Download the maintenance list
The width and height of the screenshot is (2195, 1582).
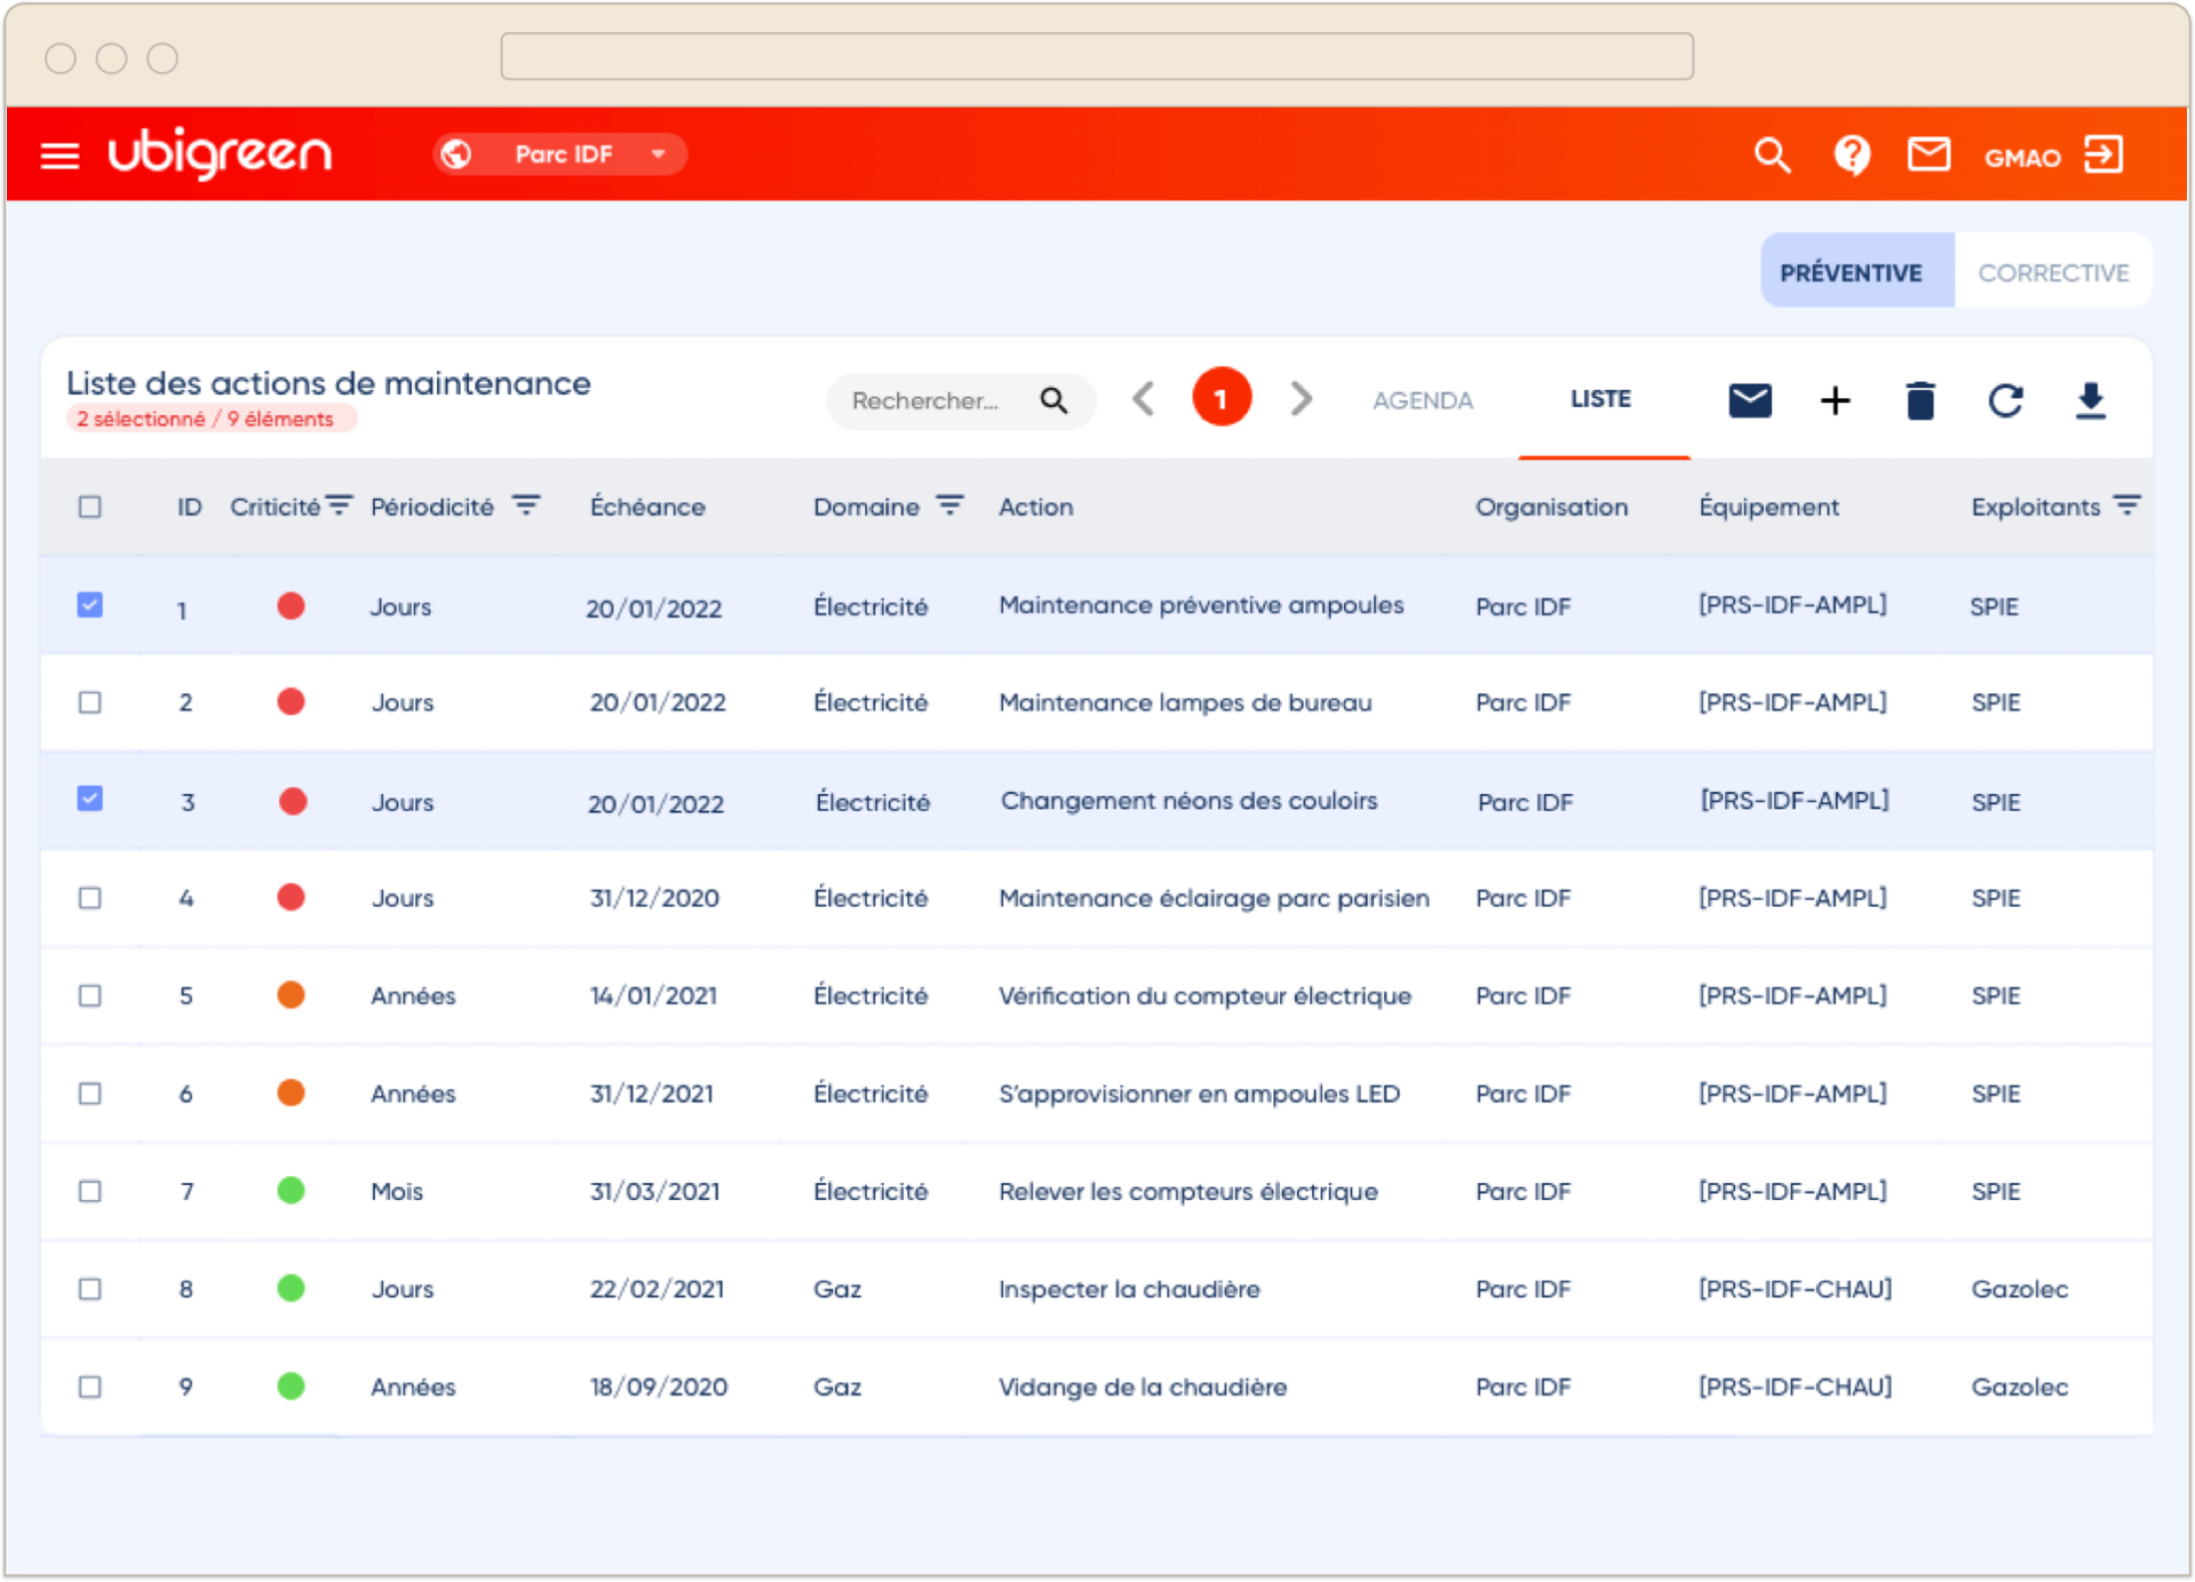pos(2090,401)
